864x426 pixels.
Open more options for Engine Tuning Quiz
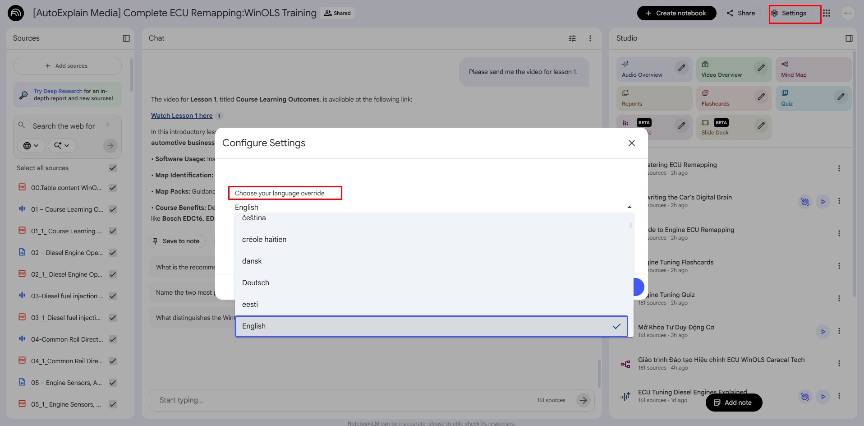(839, 298)
